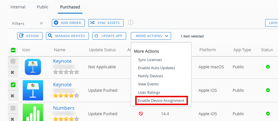278x121 pixels.
Task: Choose Enable Device Assignment from menu
Action: pyautogui.click(x=161, y=100)
